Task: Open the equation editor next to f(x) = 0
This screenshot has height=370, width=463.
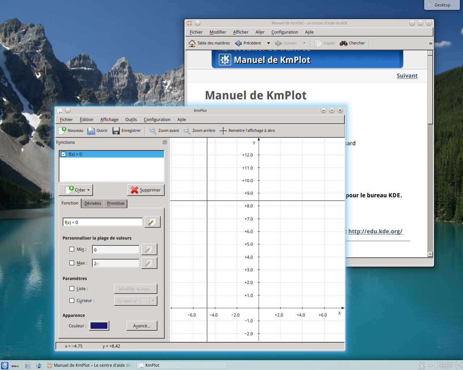Action: [152, 222]
